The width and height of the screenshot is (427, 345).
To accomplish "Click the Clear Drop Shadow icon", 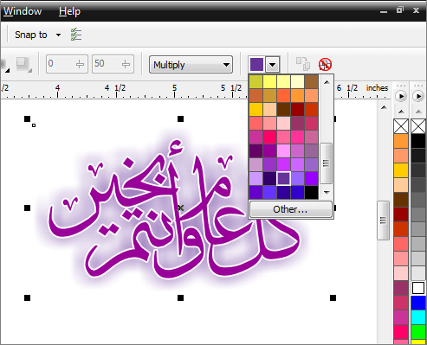I will coord(325,64).
